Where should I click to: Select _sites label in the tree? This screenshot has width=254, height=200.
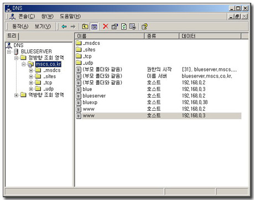[x=50, y=76]
